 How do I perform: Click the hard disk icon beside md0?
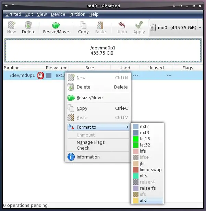[153, 27]
